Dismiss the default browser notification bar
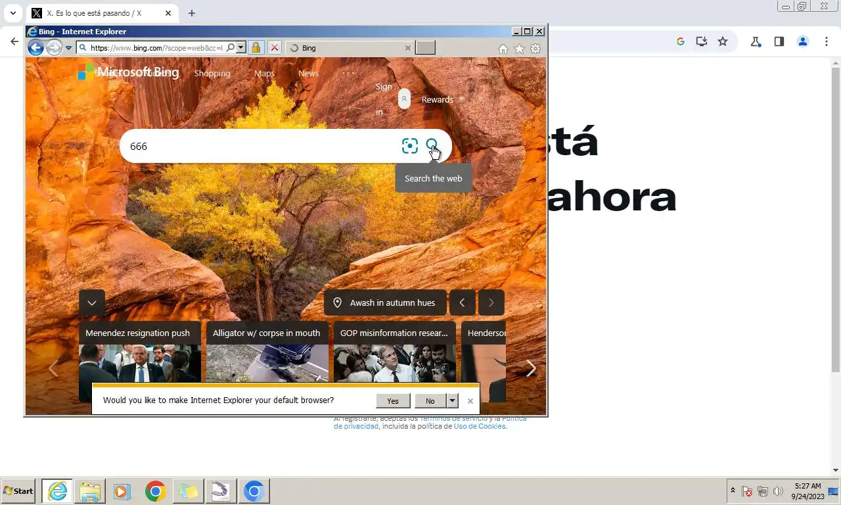The height and width of the screenshot is (505, 841). pyautogui.click(x=470, y=400)
